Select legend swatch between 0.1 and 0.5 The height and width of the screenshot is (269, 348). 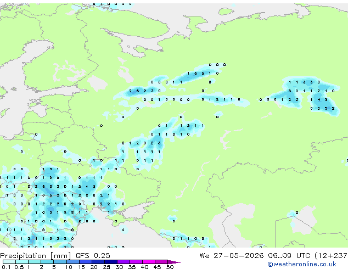(x=9, y=262)
